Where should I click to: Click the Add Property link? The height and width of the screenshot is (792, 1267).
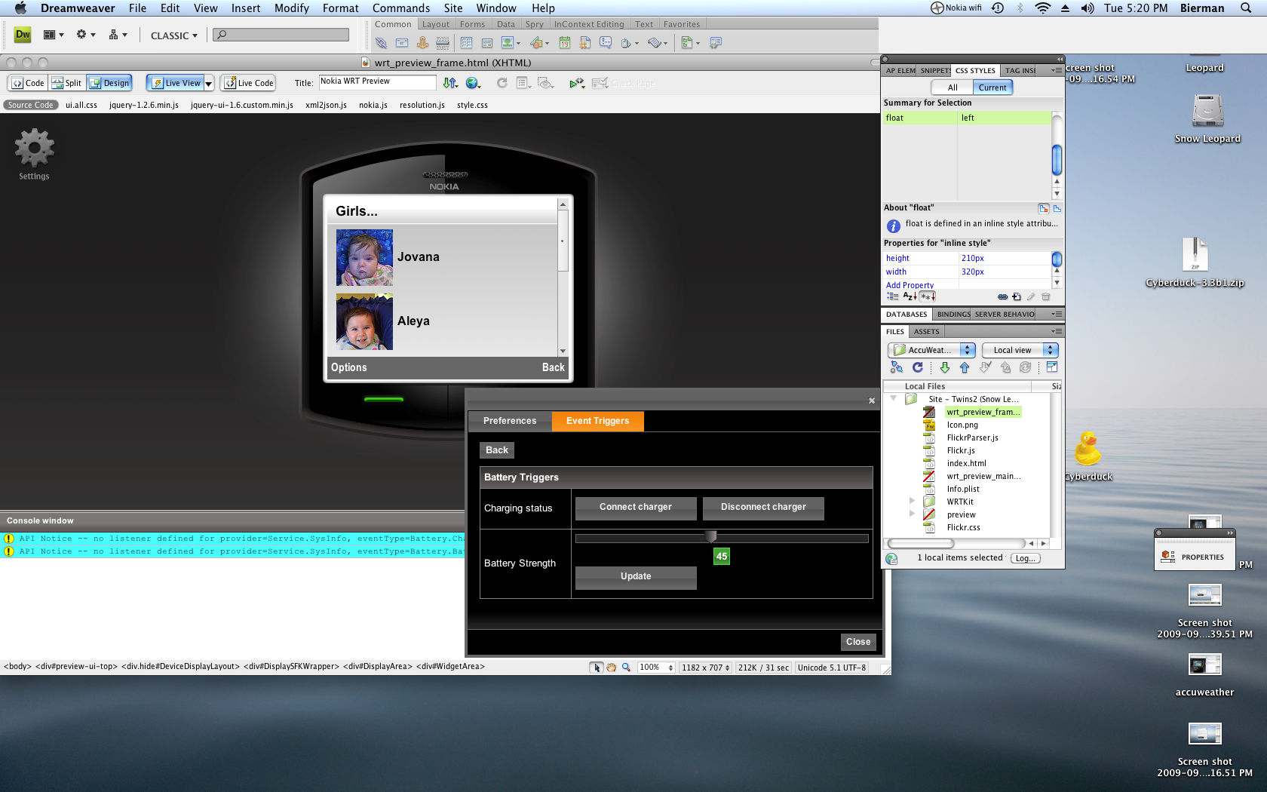coord(910,285)
